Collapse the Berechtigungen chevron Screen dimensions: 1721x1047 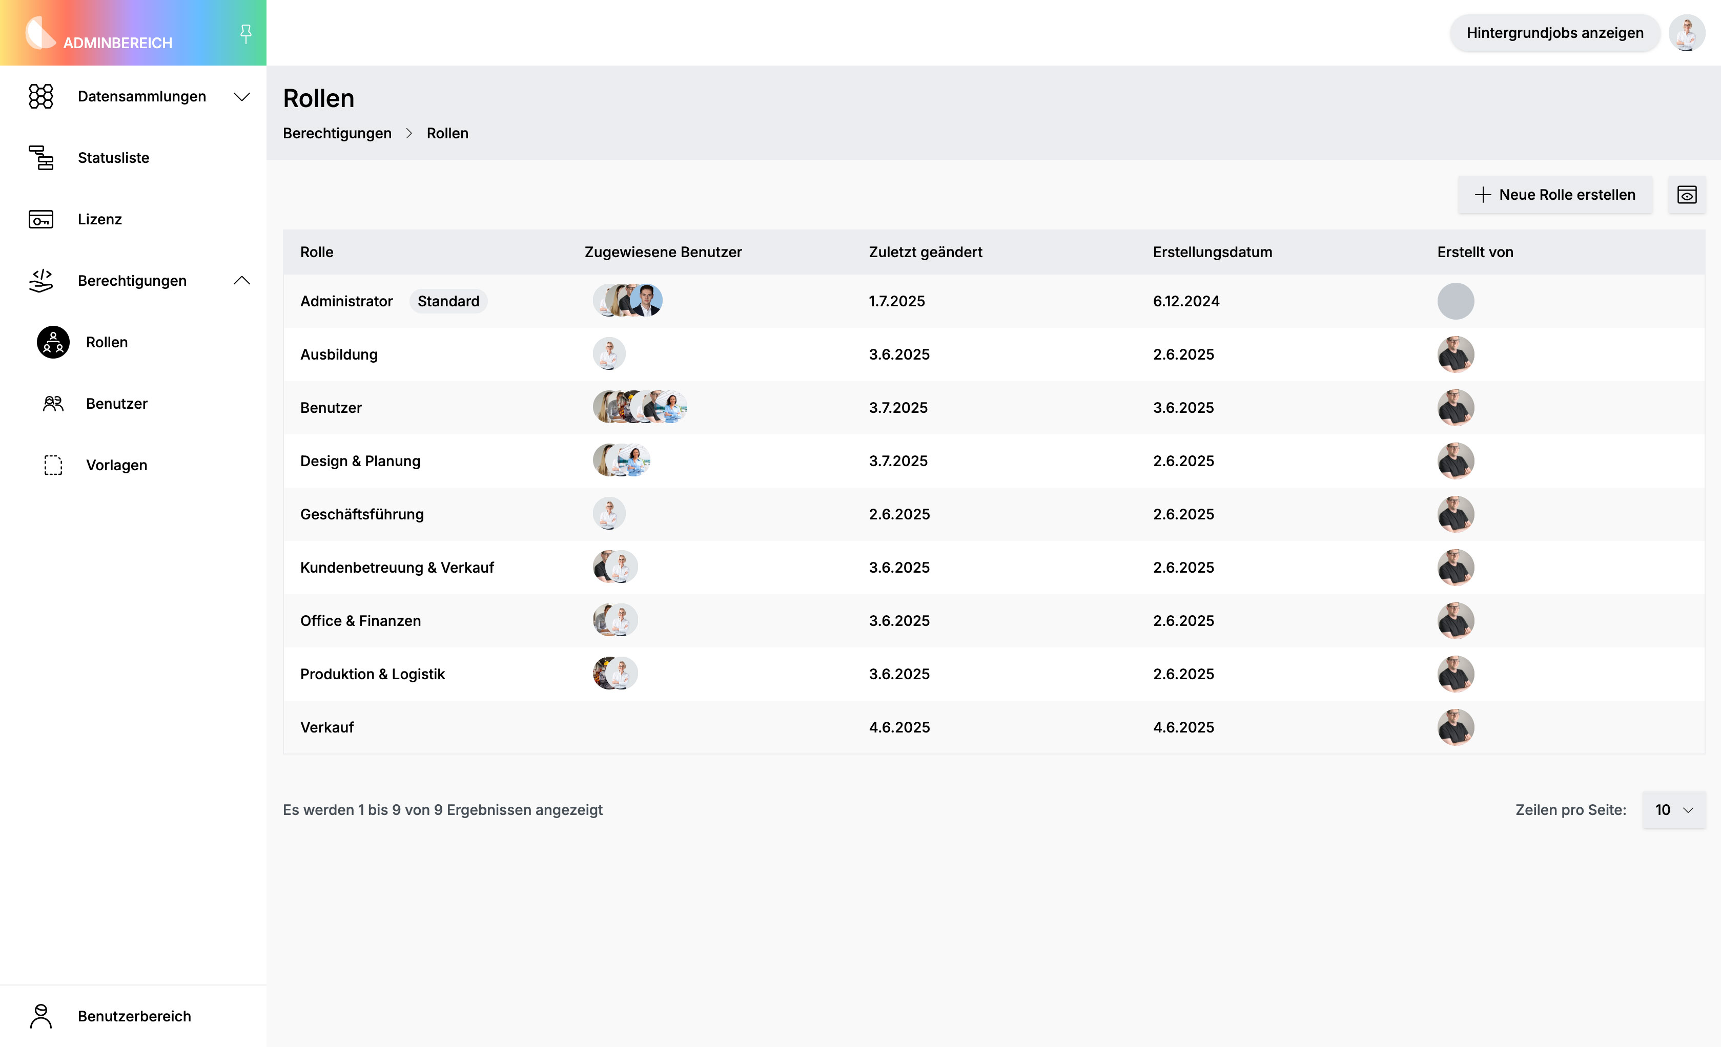[x=242, y=281]
